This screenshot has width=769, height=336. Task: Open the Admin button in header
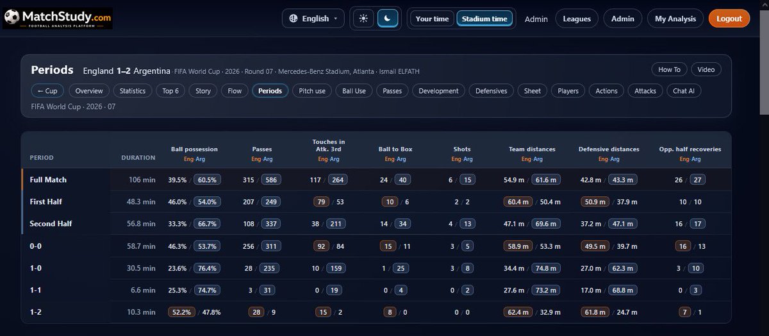(622, 19)
